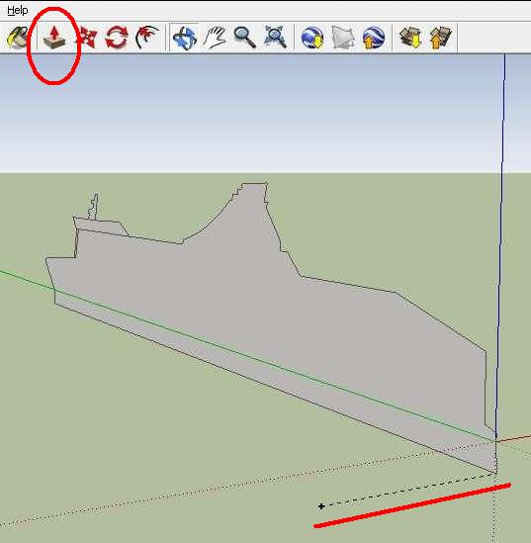Click the green axis line across hull

coord(242,352)
